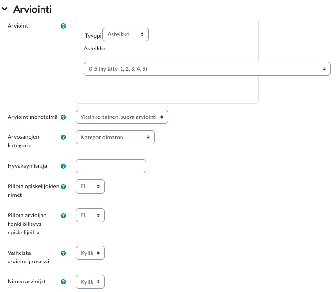
Task: Open help for Arviointimenetelmä
Action: 63,117
